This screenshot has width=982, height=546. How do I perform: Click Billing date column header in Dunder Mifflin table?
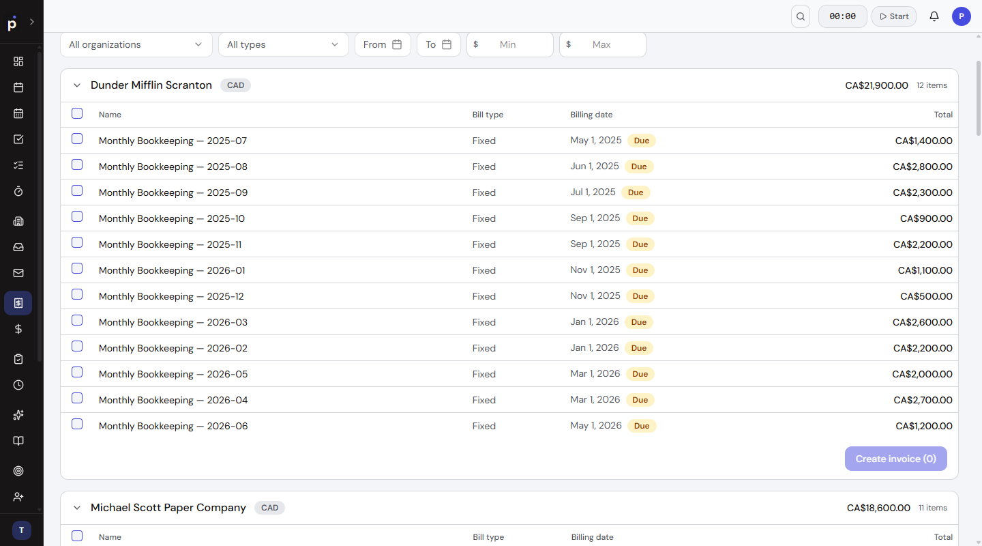click(591, 115)
